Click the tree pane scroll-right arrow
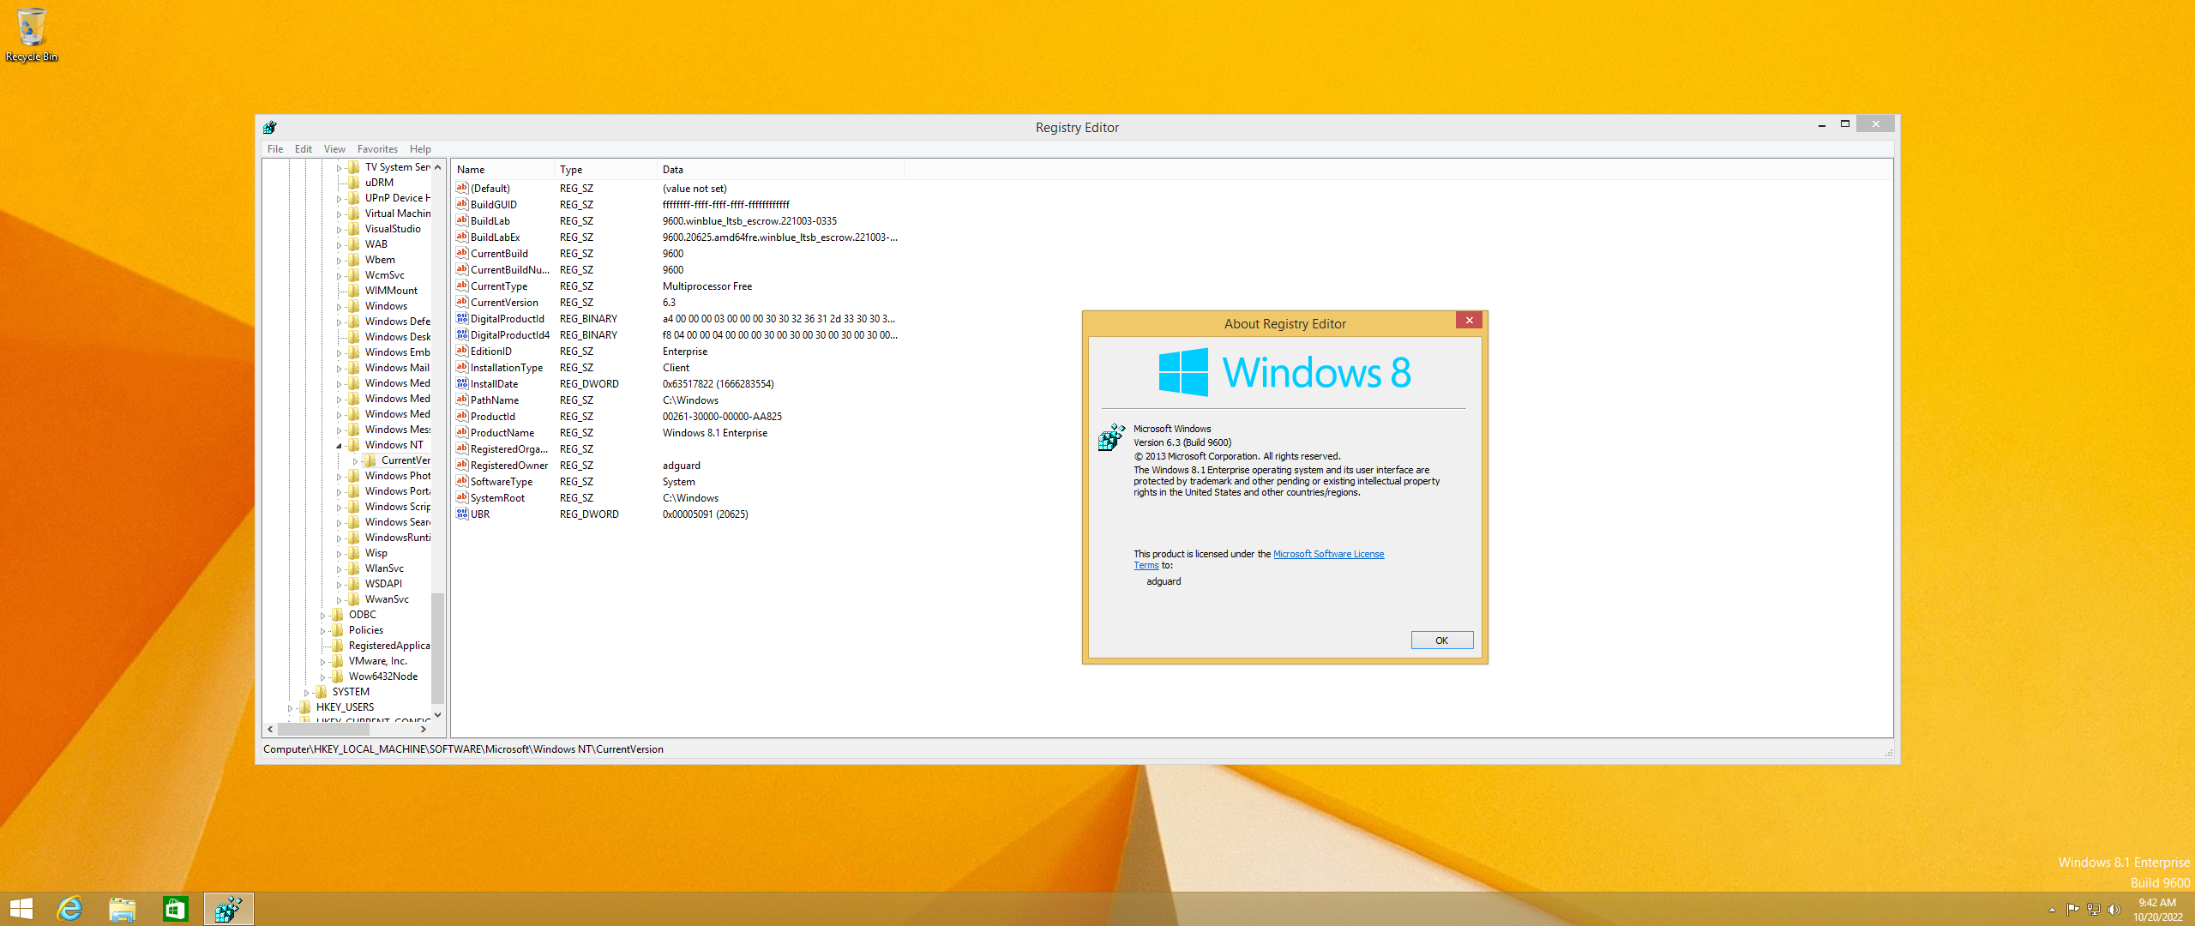The height and width of the screenshot is (926, 2195). (x=424, y=729)
